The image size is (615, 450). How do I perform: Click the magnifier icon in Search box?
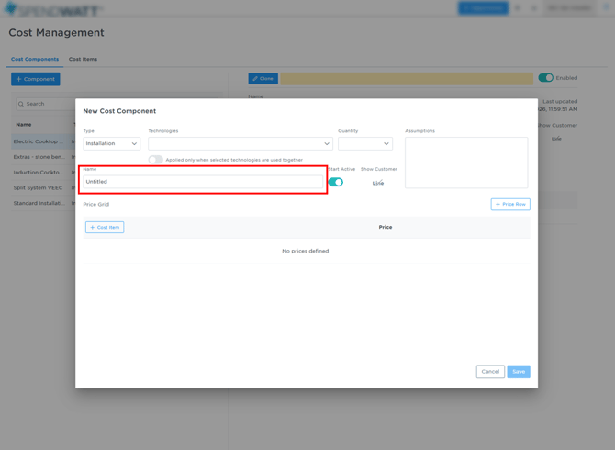coord(21,104)
